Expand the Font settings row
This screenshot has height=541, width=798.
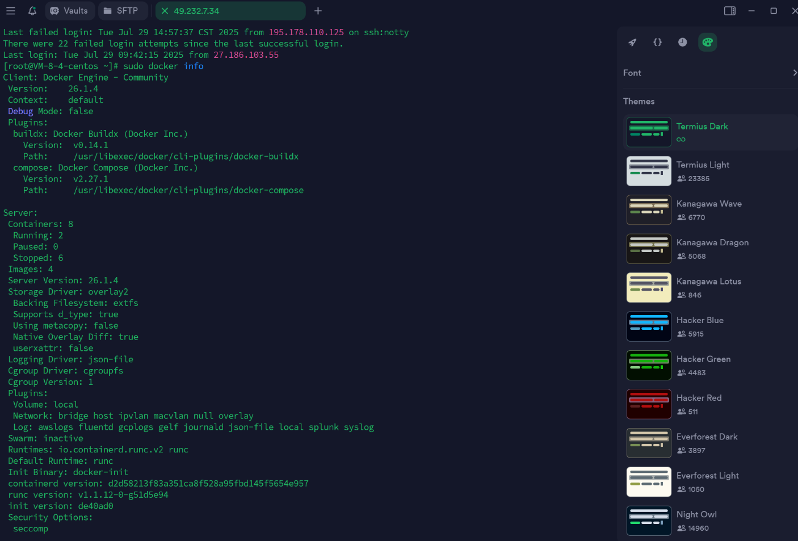710,73
